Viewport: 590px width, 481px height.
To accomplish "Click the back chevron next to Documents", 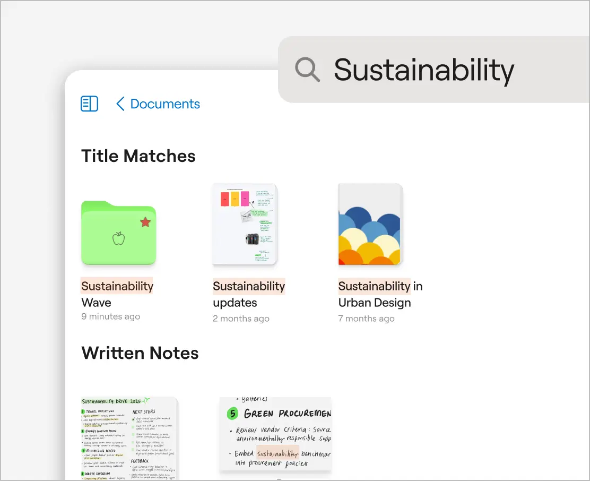I will (x=120, y=104).
